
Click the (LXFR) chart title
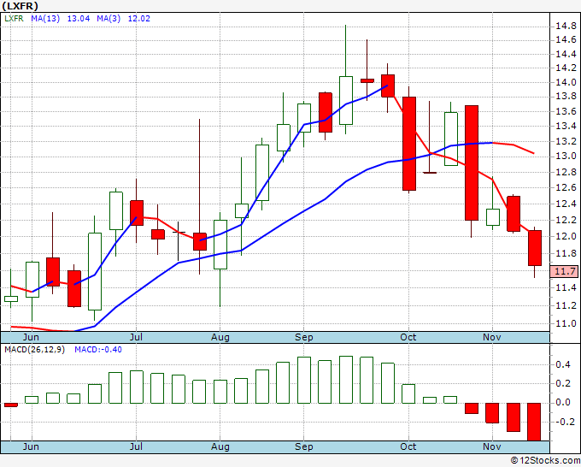(20, 6)
